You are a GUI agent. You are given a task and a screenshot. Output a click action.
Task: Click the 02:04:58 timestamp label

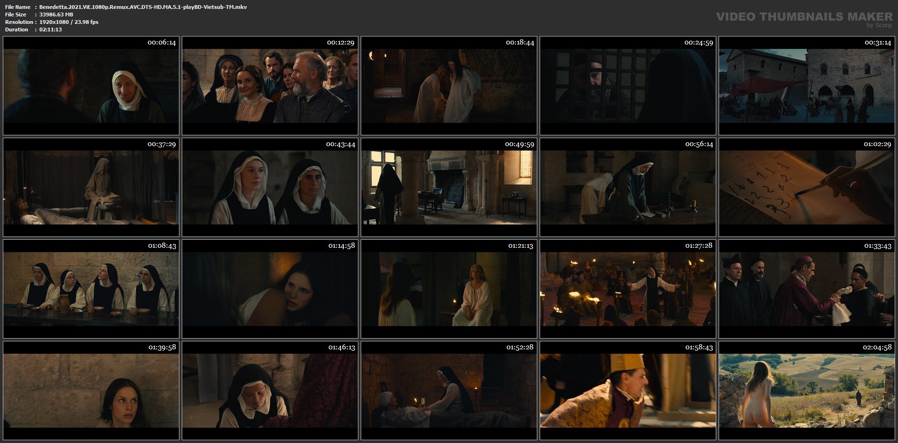pyautogui.click(x=877, y=347)
